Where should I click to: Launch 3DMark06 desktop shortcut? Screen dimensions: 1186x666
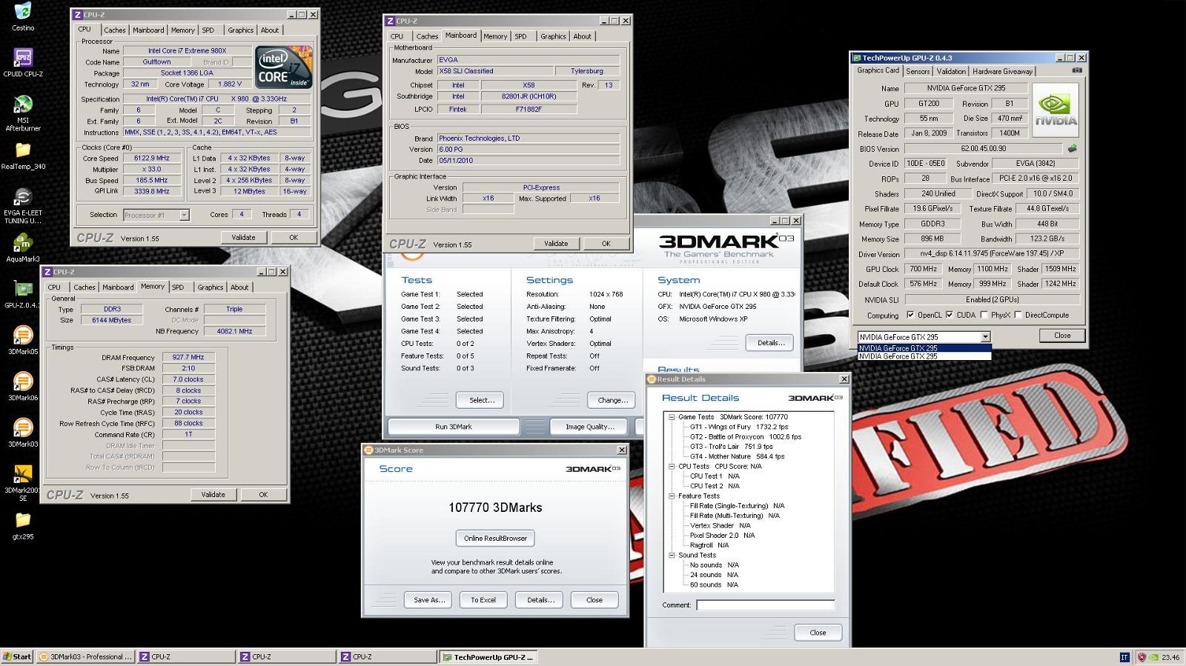(x=23, y=382)
